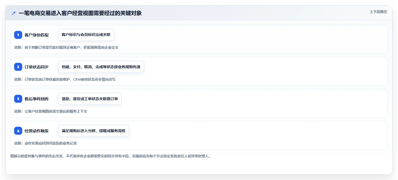This screenshot has height=180, width=398.
Task: Click the footer text '图展示的是对象与事件的先后关系'
Action: [x=36, y=156]
